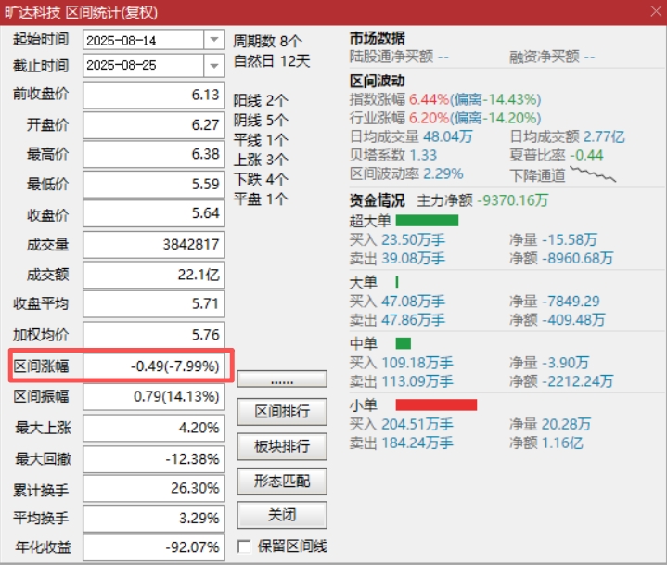Click 贝塔系数 1.33 text
Screen dimensions: 667x565
(393, 155)
